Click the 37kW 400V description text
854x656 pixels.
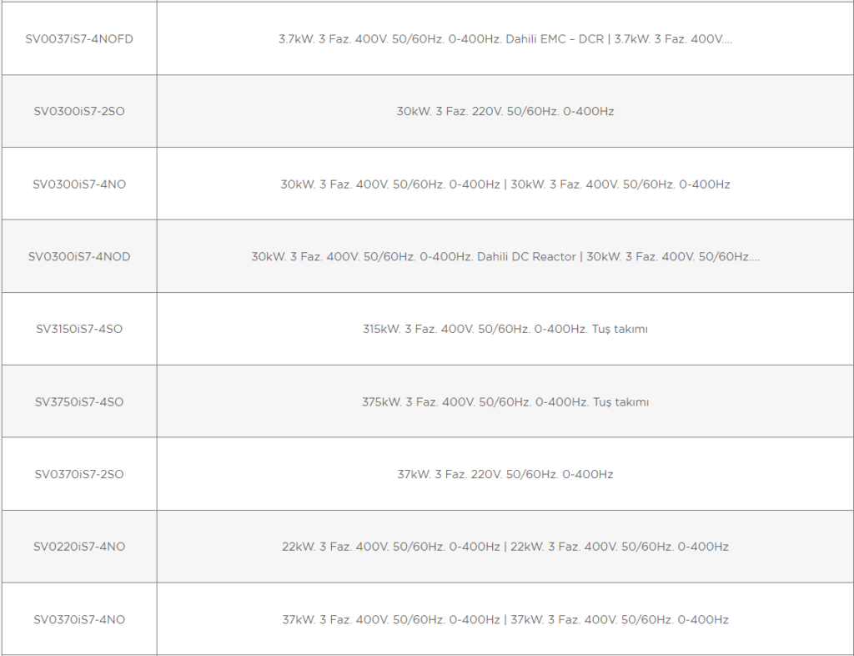coord(505,619)
